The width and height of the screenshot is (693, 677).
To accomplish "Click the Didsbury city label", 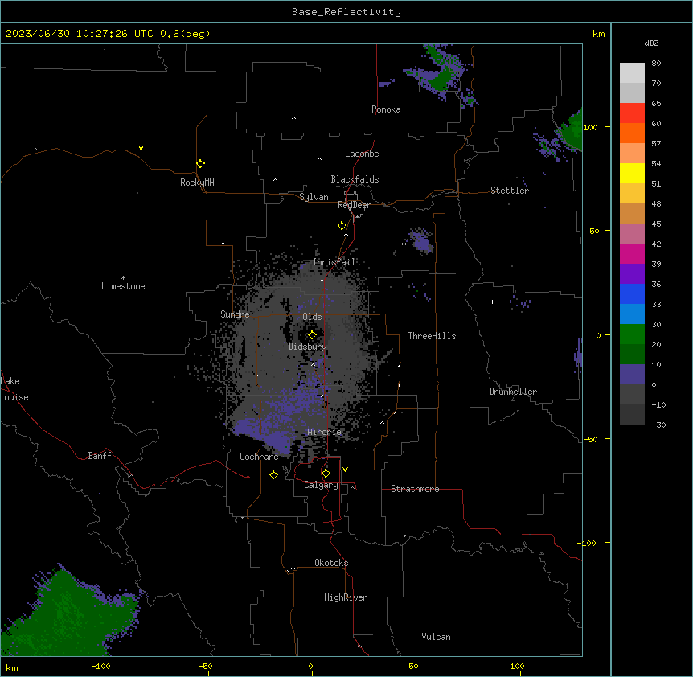I will [308, 347].
